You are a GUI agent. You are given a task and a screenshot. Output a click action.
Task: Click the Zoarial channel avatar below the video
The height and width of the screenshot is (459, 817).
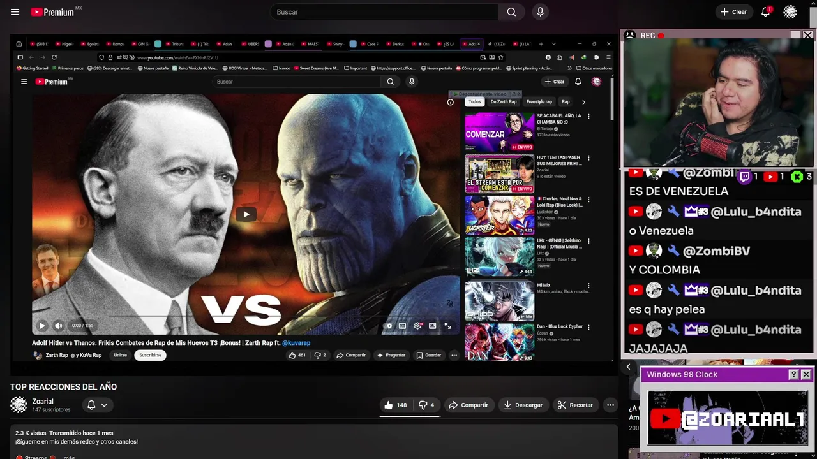click(x=19, y=405)
